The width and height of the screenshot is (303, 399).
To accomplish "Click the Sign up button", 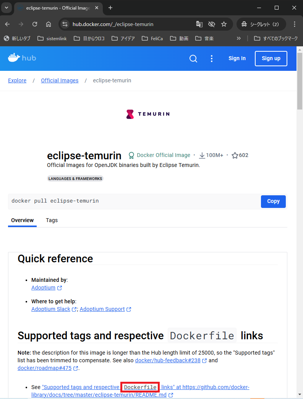I will point(271,59).
